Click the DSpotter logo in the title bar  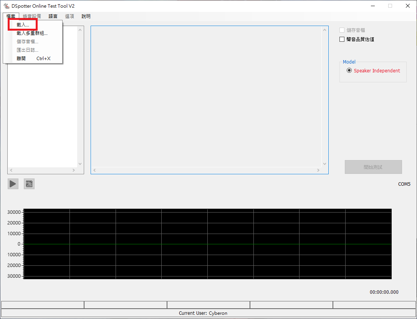pos(6,6)
